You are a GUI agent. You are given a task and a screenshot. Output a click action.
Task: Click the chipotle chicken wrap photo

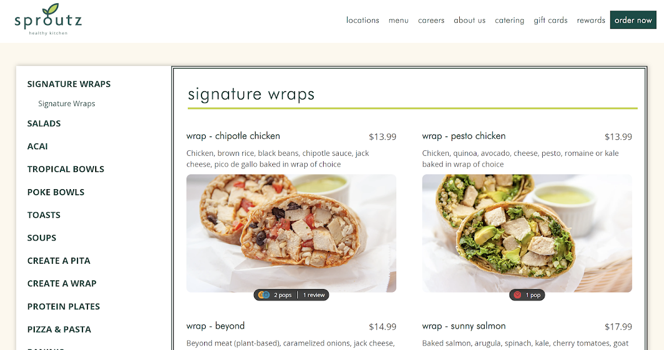tap(291, 233)
